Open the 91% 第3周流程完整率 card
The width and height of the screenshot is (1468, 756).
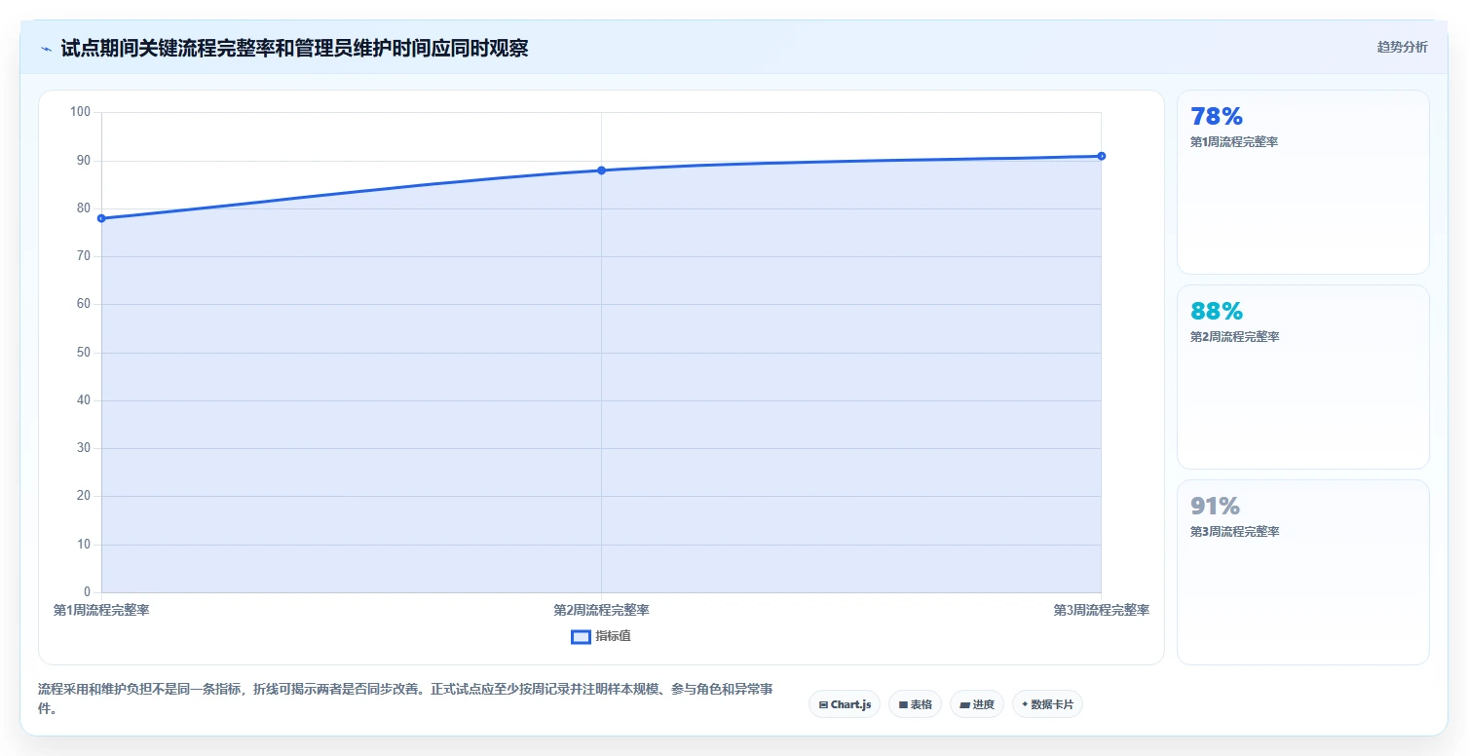(x=1302, y=572)
